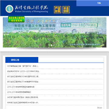Click the 严谨自强 motto badge

pos(58,10)
